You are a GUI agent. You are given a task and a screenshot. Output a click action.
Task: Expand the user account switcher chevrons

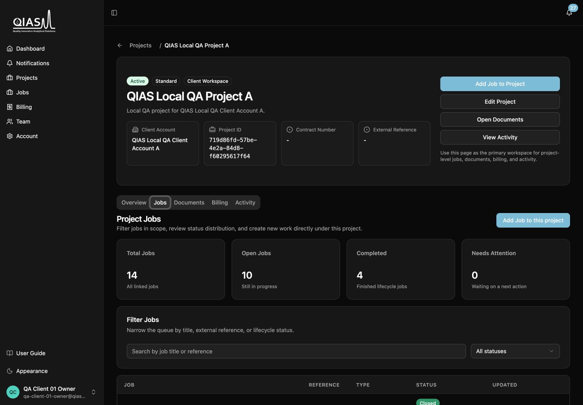pyautogui.click(x=94, y=392)
